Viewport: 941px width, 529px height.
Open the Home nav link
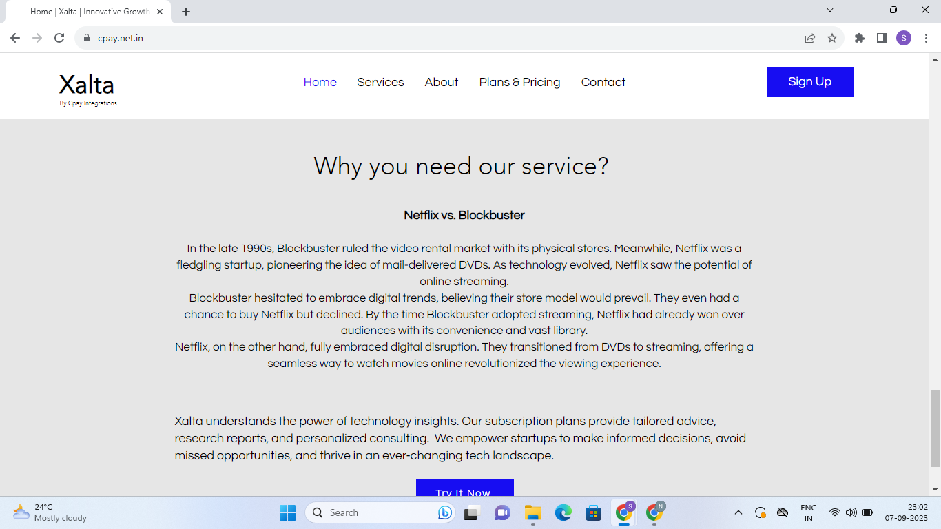click(320, 82)
